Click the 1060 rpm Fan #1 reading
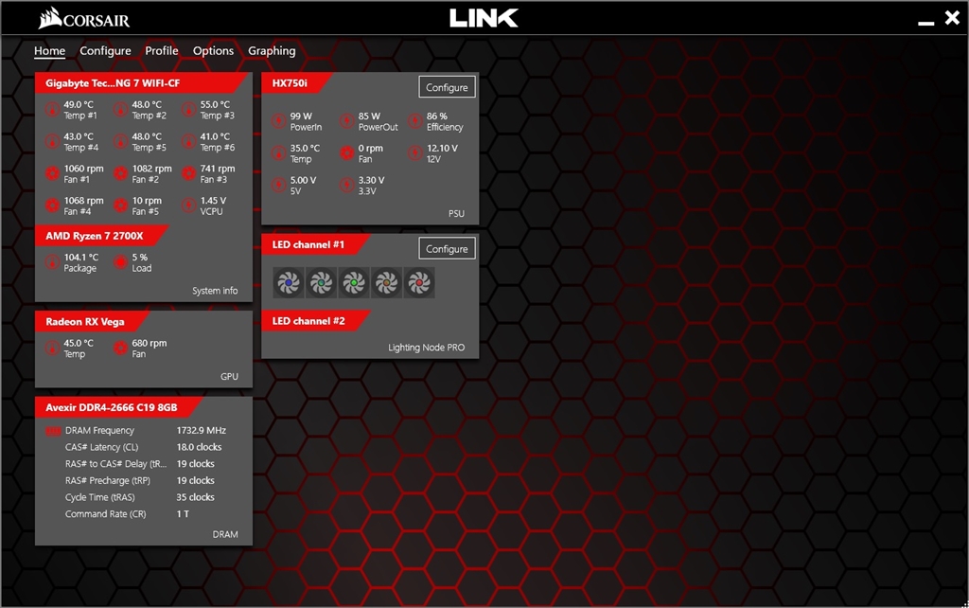This screenshot has width=969, height=608. [83, 169]
